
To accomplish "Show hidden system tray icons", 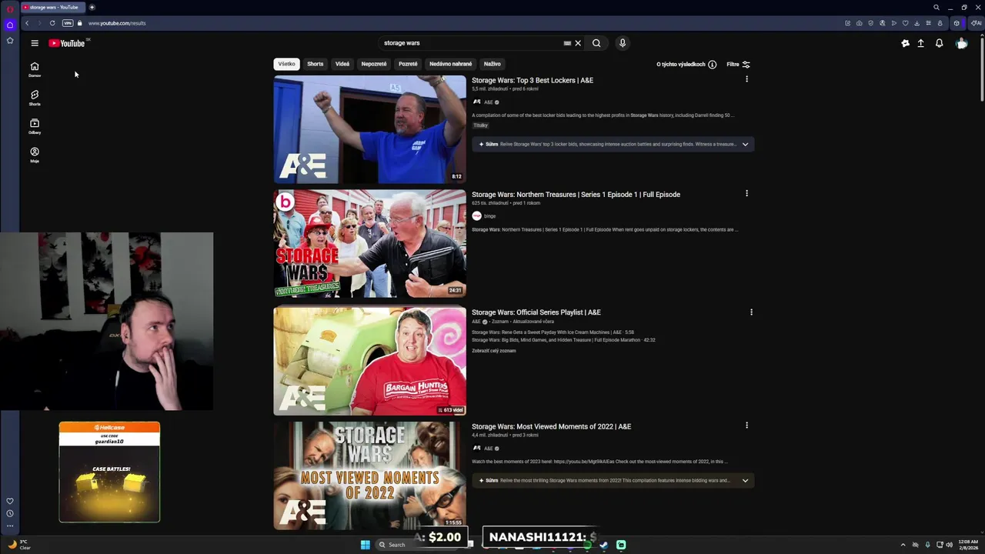I will click(903, 545).
